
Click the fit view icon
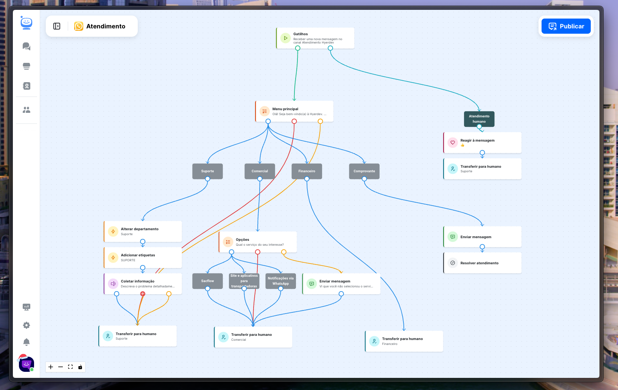point(70,367)
